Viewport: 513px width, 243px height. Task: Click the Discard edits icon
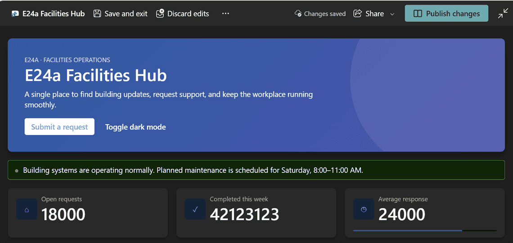click(x=160, y=13)
